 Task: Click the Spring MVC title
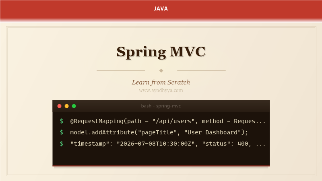(161, 52)
